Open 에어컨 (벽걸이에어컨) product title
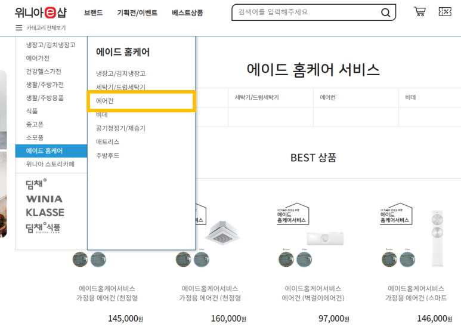 coord(313,293)
